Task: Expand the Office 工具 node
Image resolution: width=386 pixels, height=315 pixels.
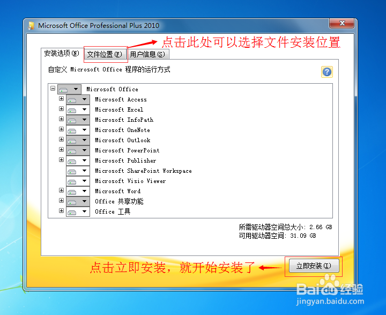Action: (x=61, y=211)
